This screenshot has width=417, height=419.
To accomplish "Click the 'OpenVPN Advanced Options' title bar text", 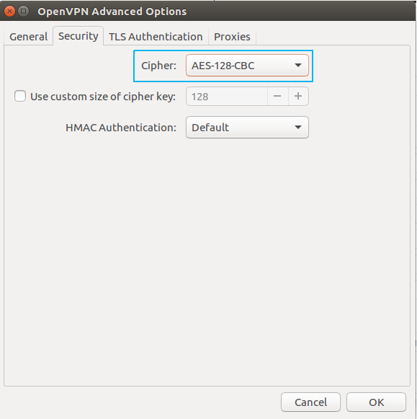I will (x=112, y=12).
